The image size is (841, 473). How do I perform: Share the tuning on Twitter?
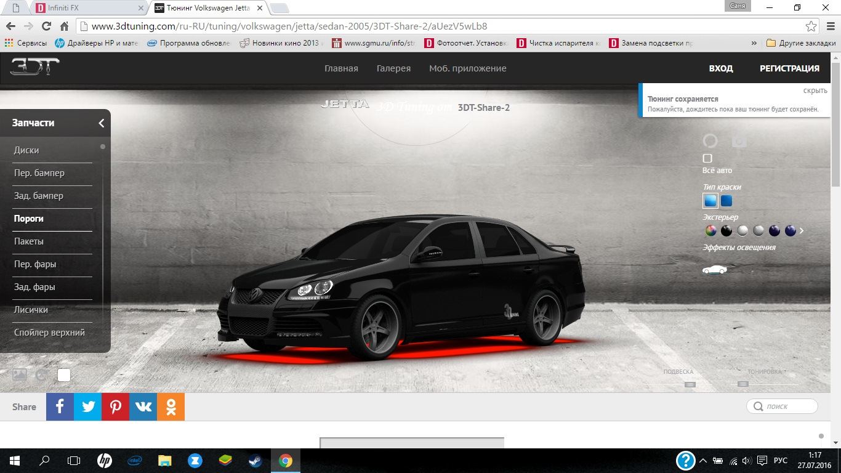pos(87,406)
